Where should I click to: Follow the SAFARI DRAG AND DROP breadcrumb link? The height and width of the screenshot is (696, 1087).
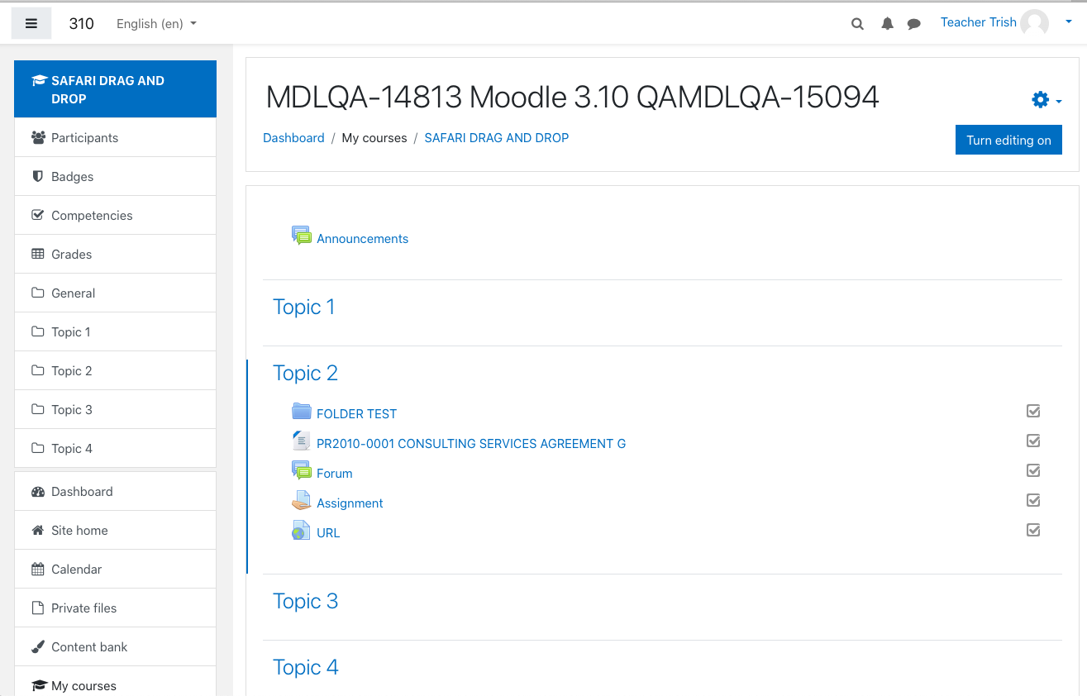click(x=496, y=138)
